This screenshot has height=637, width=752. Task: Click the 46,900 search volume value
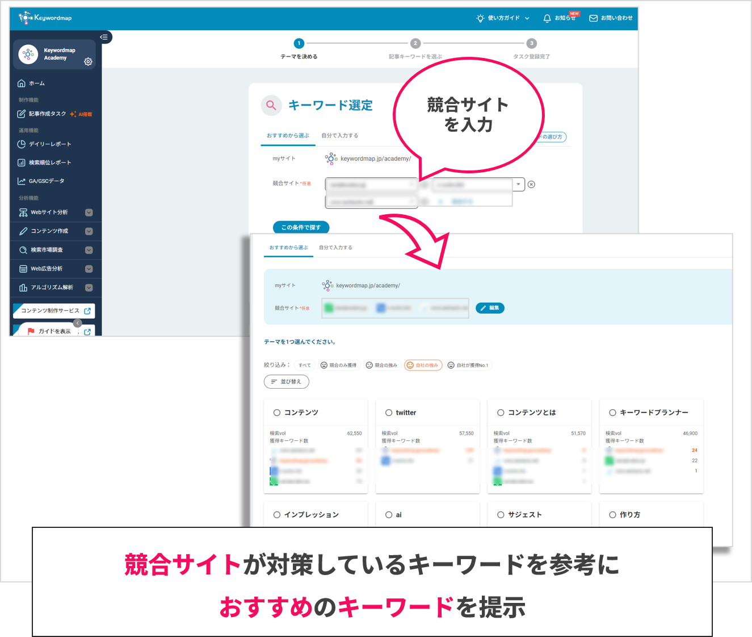(x=690, y=434)
